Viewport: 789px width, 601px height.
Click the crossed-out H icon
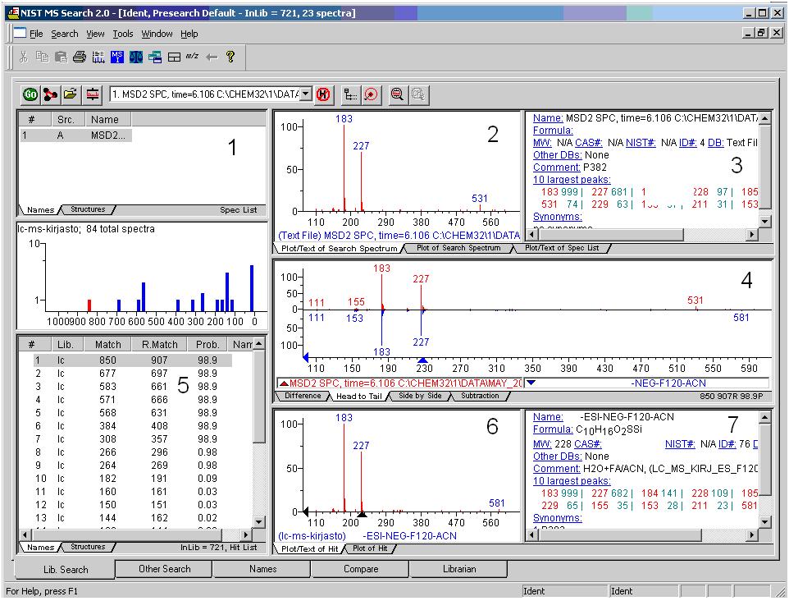coord(323,94)
